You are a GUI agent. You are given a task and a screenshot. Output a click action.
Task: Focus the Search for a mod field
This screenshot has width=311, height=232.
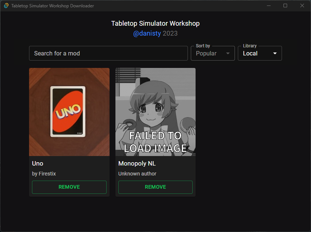click(x=108, y=53)
